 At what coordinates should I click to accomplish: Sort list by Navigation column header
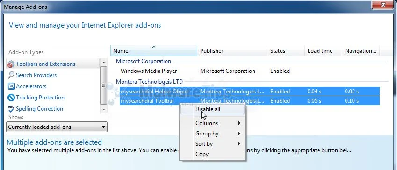pyautogui.click(x=361, y=51)
